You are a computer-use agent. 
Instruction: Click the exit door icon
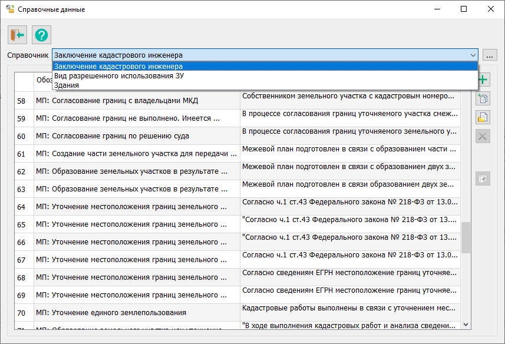point(17,35)
